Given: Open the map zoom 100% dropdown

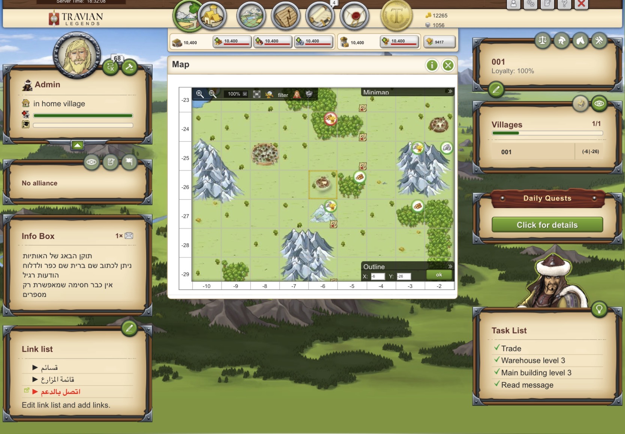Looking at the screenshot, I should 236,94.
